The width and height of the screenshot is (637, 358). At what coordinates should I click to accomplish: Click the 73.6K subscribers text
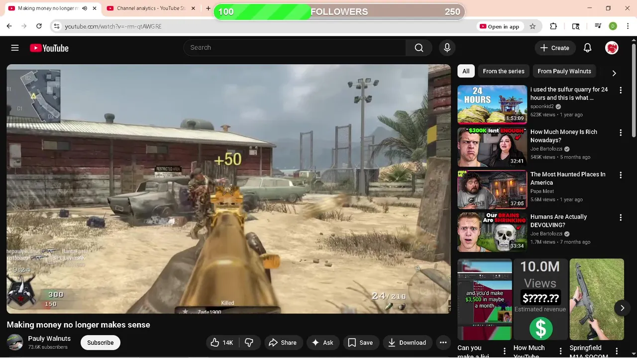click(x=48, y=347)
